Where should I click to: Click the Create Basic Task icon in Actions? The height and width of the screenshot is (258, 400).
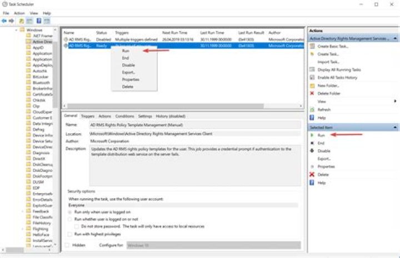[x=312, y=46]
